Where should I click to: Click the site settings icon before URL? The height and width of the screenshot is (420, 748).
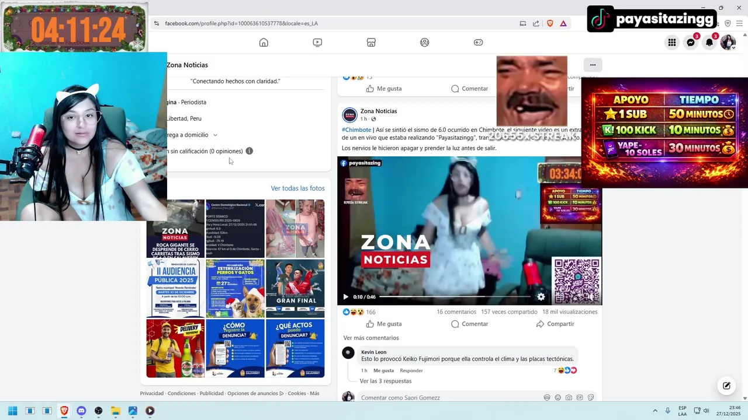click(156, 23)
